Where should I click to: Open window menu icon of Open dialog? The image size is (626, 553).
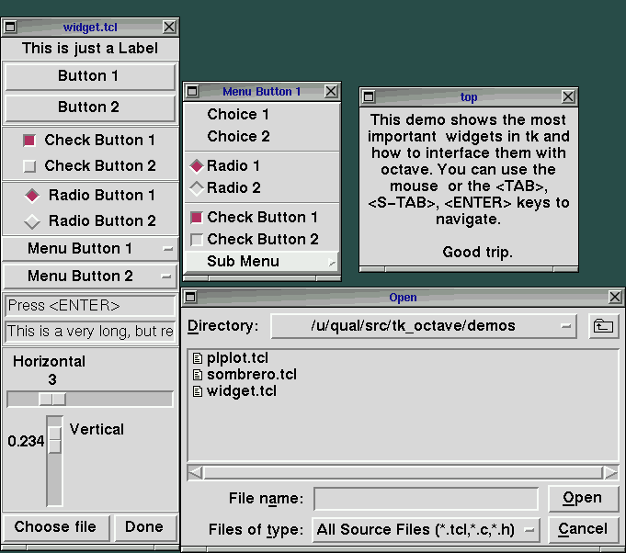coord(190,298)
